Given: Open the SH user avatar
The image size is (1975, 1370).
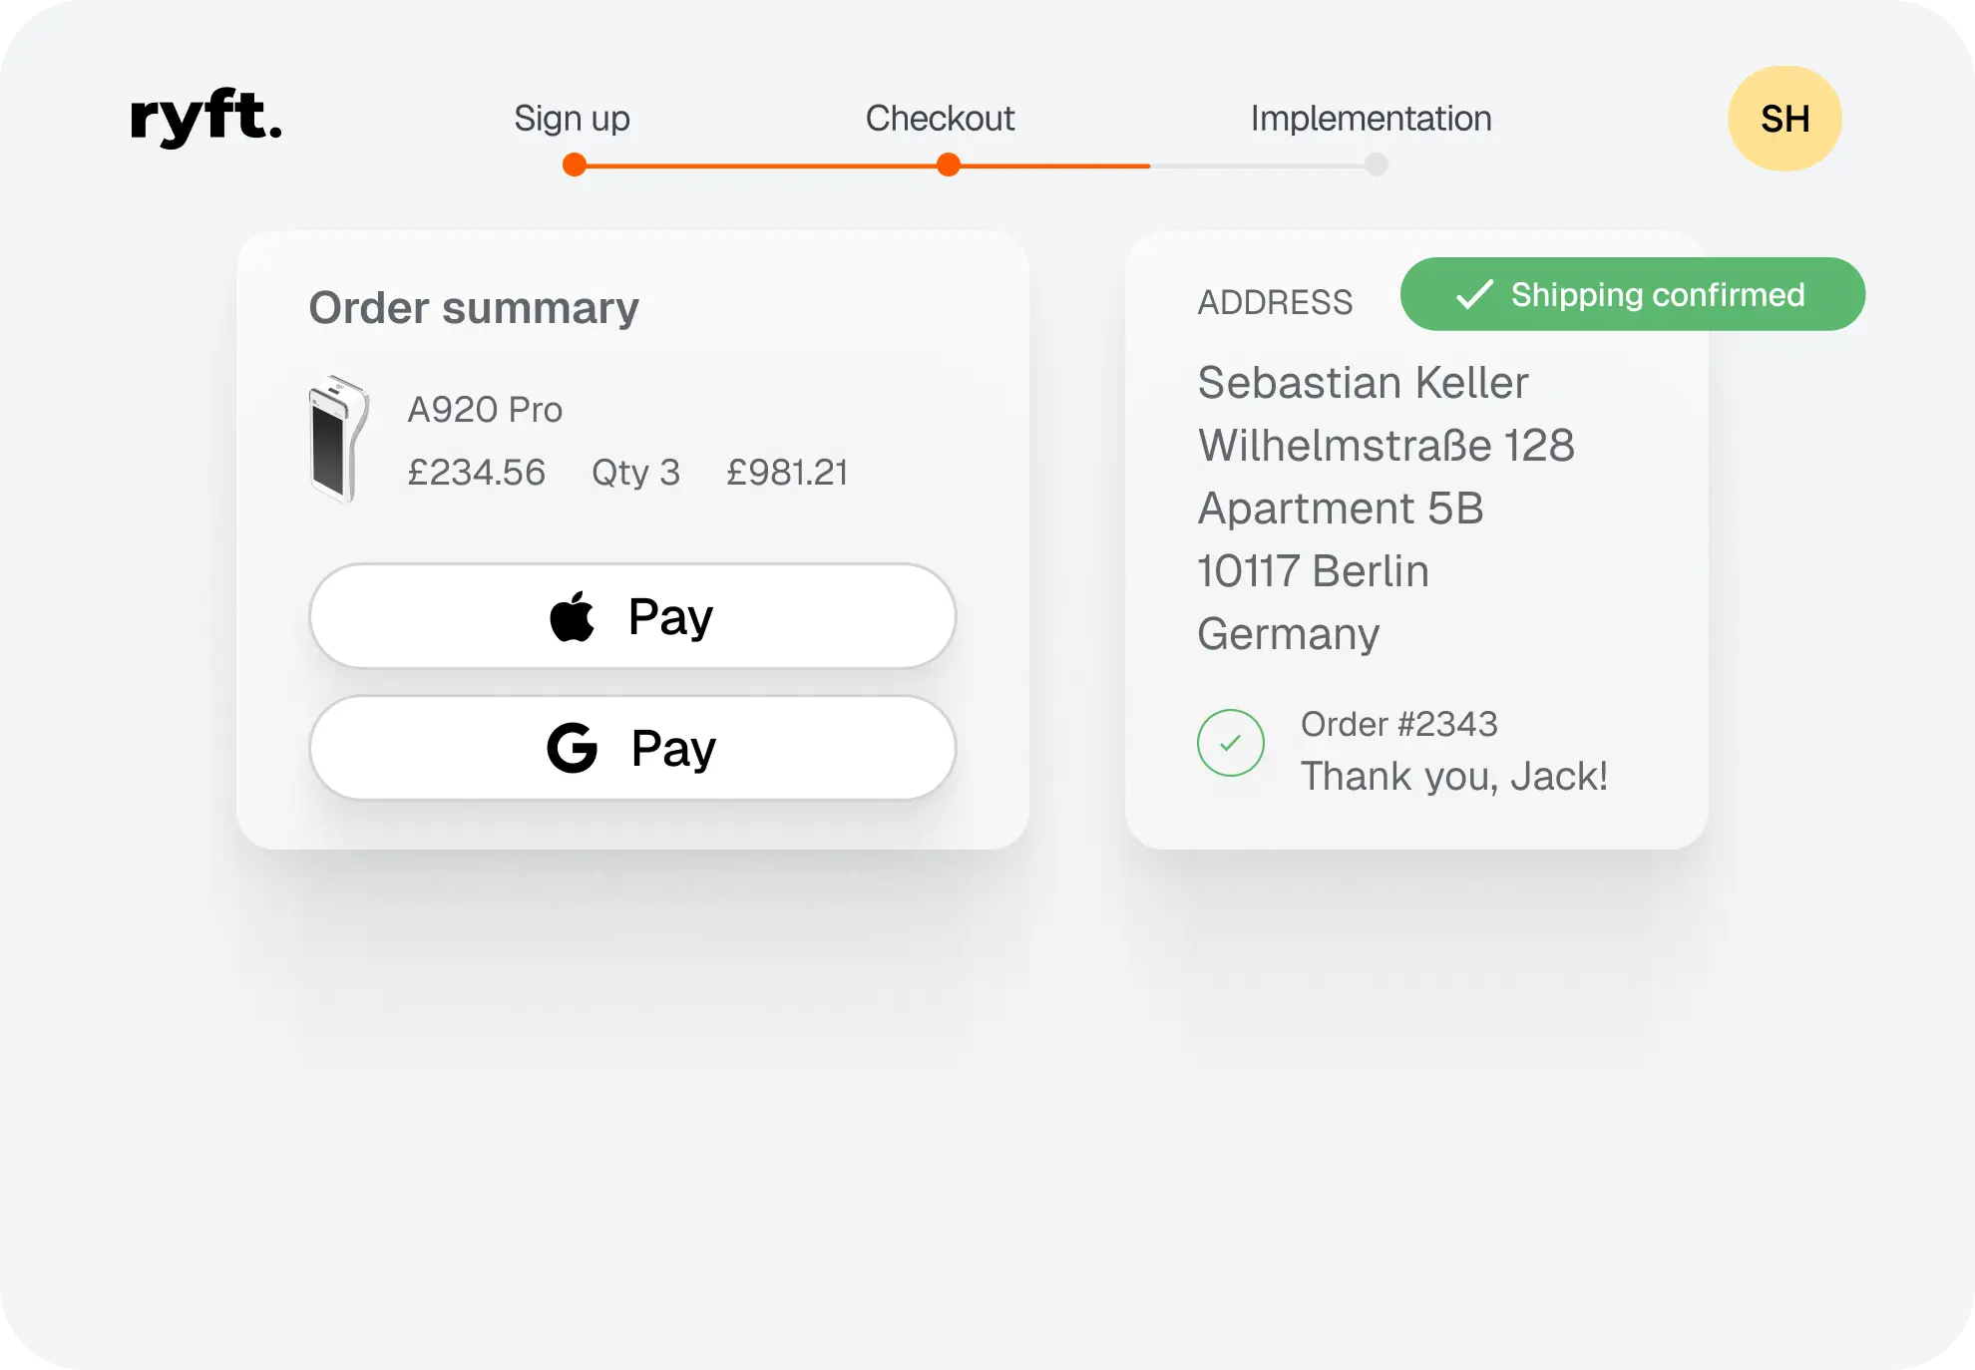Looking at the screenshot, I should point(1784,119).
